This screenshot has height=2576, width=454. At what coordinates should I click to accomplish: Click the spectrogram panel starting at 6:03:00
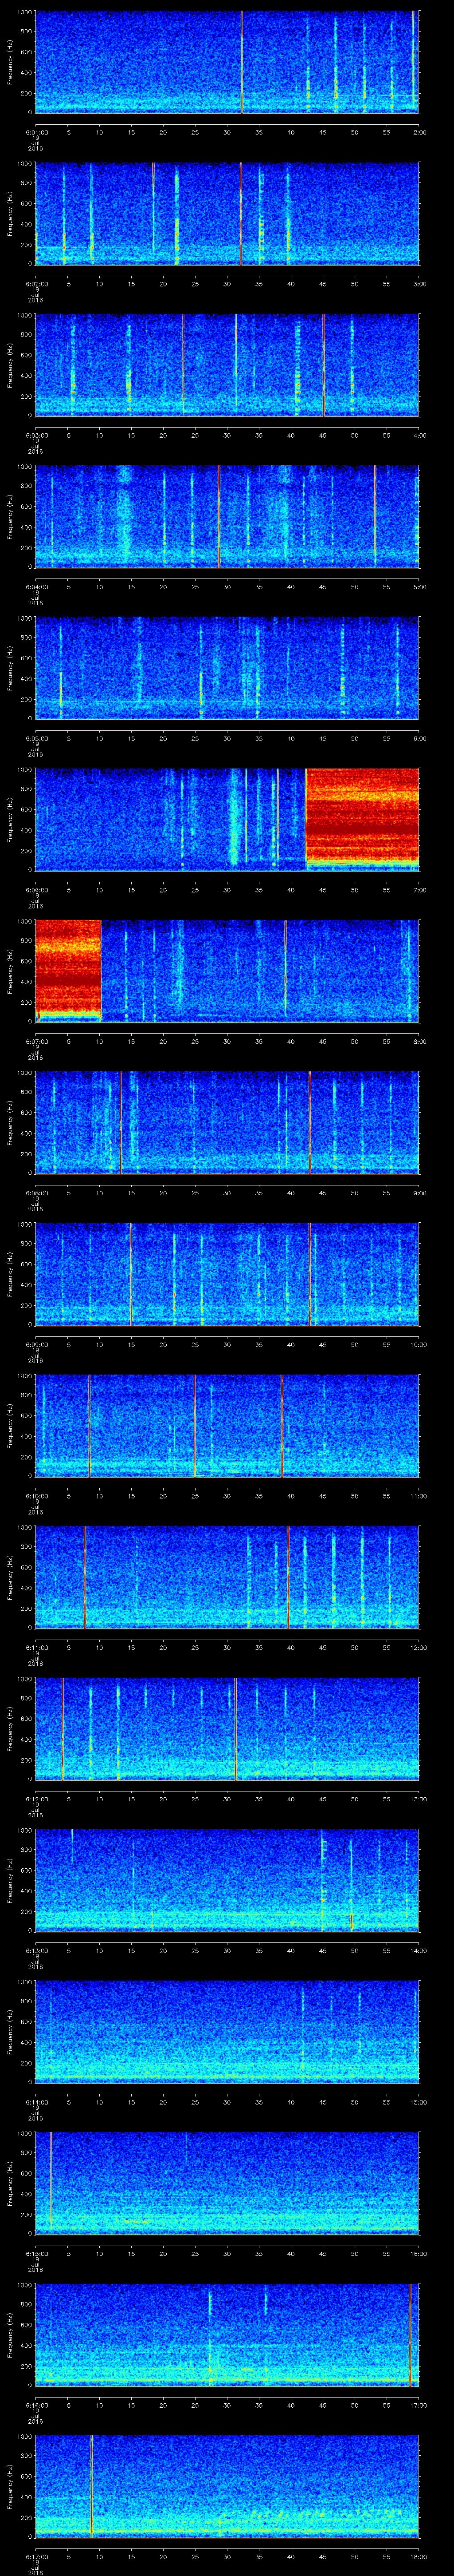(x=227, y=365)
